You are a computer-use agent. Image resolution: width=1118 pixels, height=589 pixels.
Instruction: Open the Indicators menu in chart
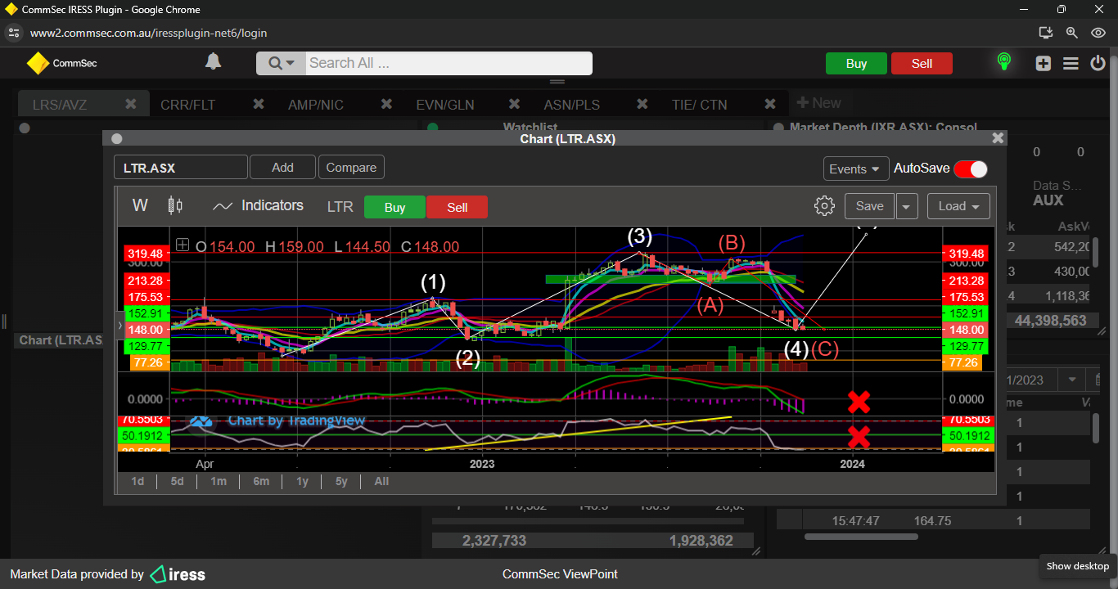click(x=258, y=206)
